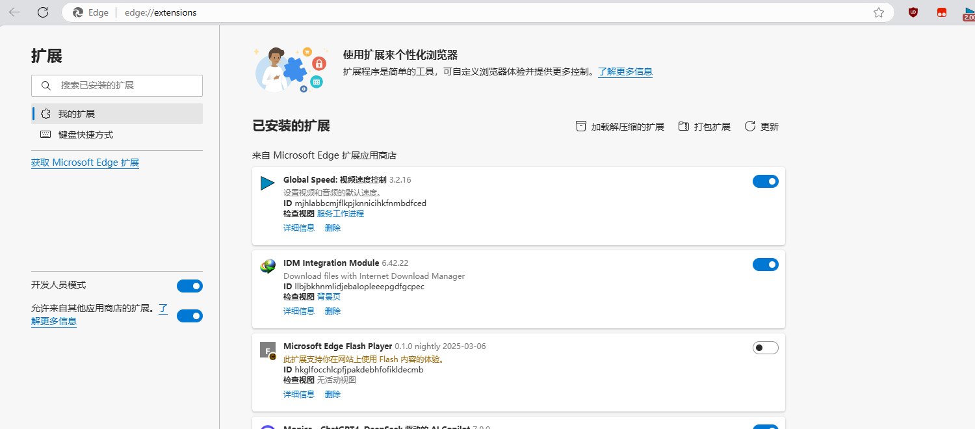
Task: Select 我的扩展 in the sidebar
Action: point(117,114)
